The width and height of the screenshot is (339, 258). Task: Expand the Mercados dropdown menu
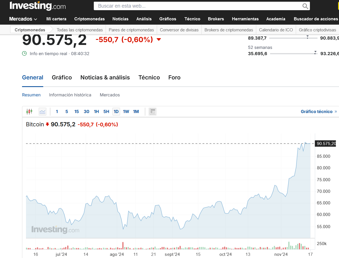pos(23,19)
